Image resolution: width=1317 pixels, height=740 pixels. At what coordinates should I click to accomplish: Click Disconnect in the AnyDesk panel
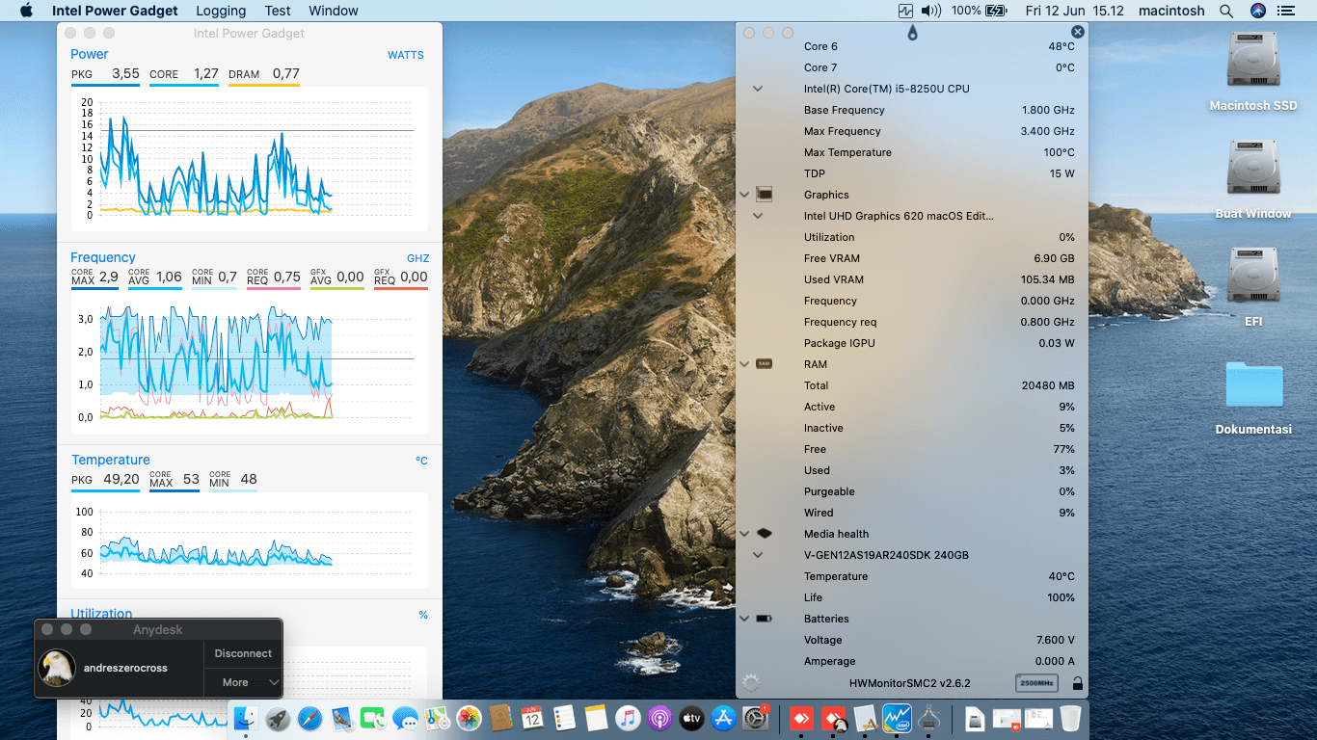pyautogui.click(x=243, y=653)
